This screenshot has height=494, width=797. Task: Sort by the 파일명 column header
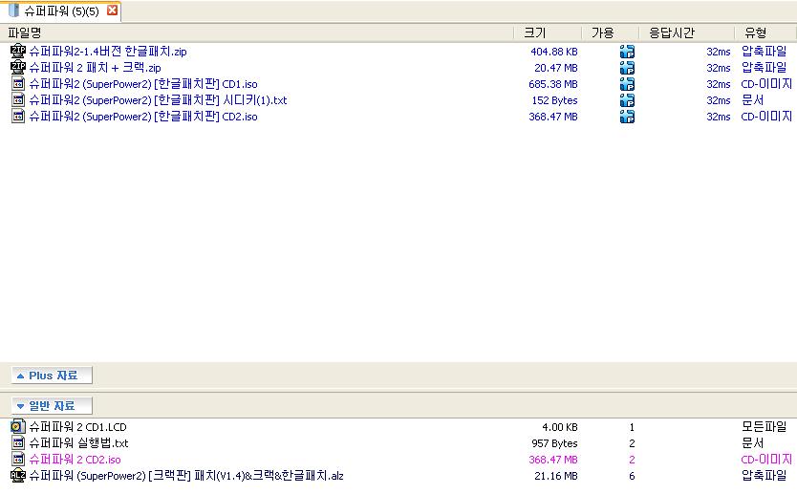pyautogui.click(x=257, y=33)
